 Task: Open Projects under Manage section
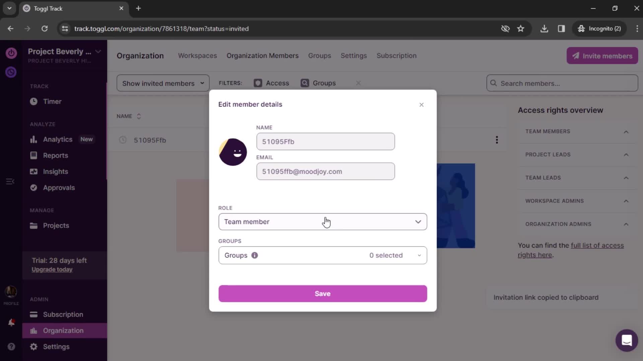(x=55, y=225)
